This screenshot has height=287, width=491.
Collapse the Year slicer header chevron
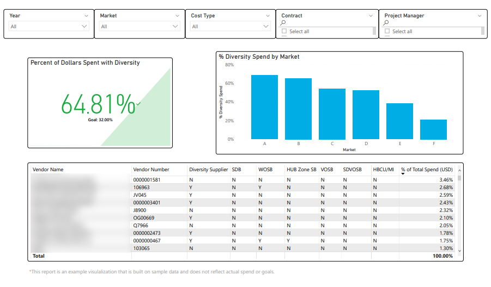[88, 16]
